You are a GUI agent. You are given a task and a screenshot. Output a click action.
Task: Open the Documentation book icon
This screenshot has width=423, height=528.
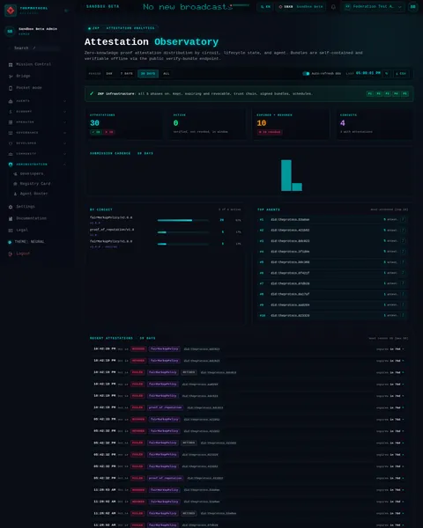click(11, 218)
